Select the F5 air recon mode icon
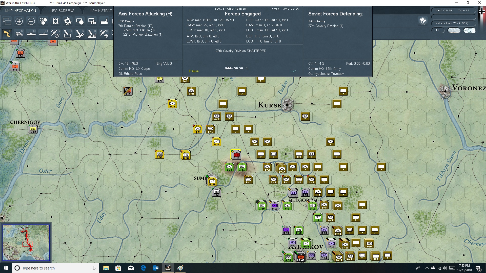Screen dimensions: 486x273 pos(55,34)
